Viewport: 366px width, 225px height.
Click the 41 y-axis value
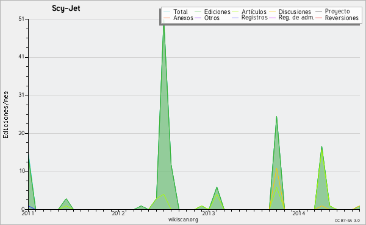pyautogui.click(x=21, y=57)
